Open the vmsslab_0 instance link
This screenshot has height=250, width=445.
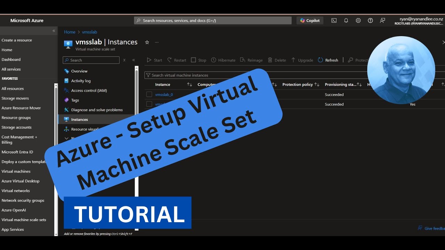[x=164, y=94]
